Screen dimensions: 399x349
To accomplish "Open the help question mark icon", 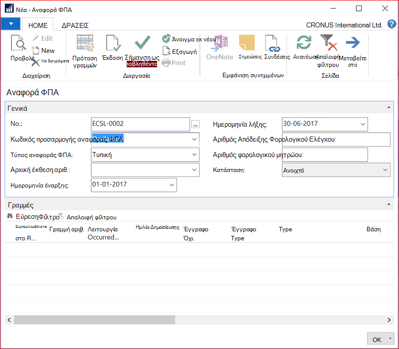I will point(392,24).
